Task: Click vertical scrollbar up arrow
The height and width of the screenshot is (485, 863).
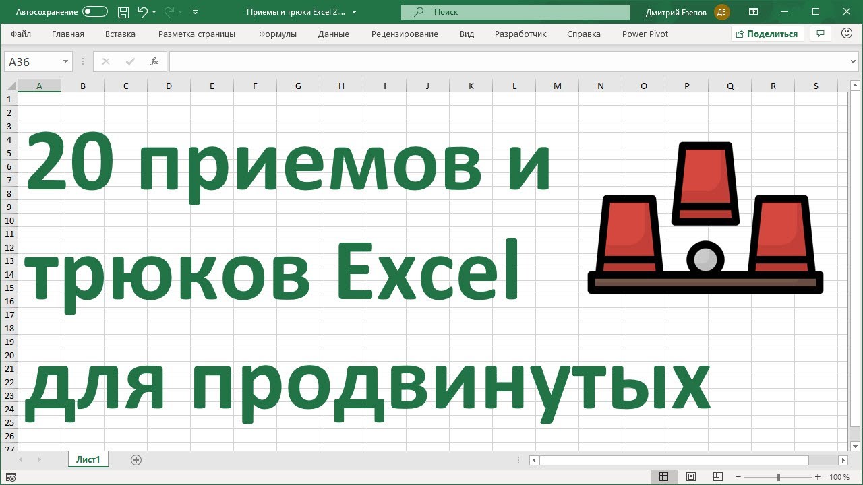Action: pyautogui.click(x=855, y=85)
